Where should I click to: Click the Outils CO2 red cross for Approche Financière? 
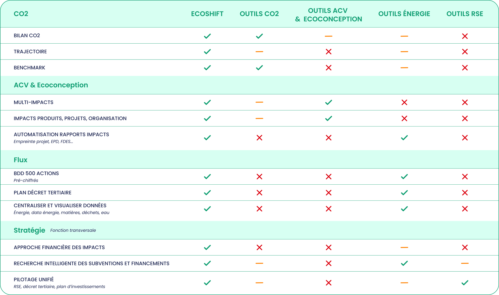click(259, 247)
